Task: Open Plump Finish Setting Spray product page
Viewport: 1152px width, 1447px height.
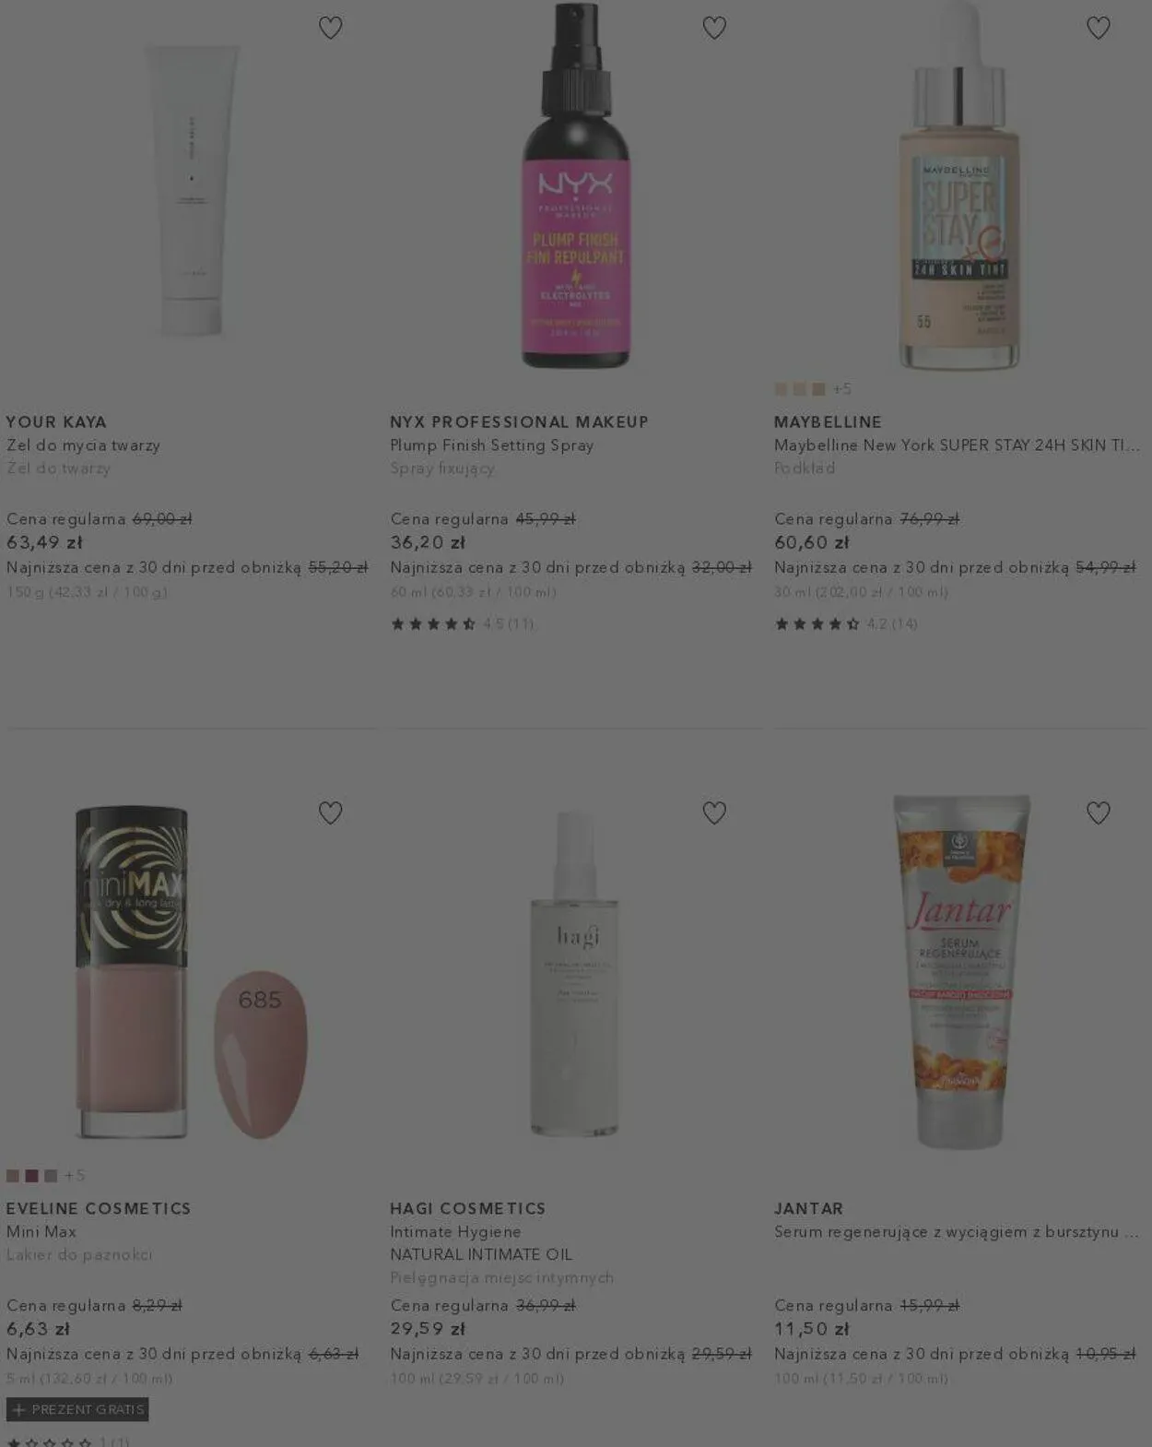Action: click(491, 445)
